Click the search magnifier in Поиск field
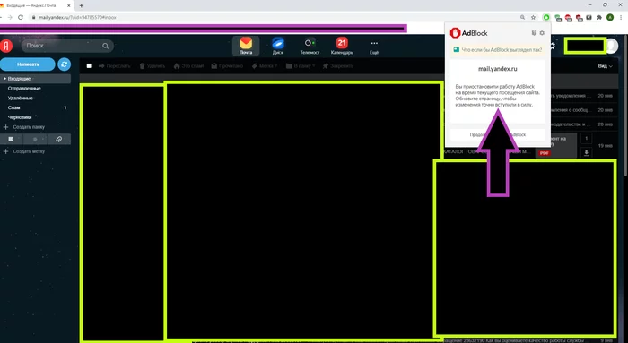The width and height of the screenshot is (628, 343). tap(105, 46)
